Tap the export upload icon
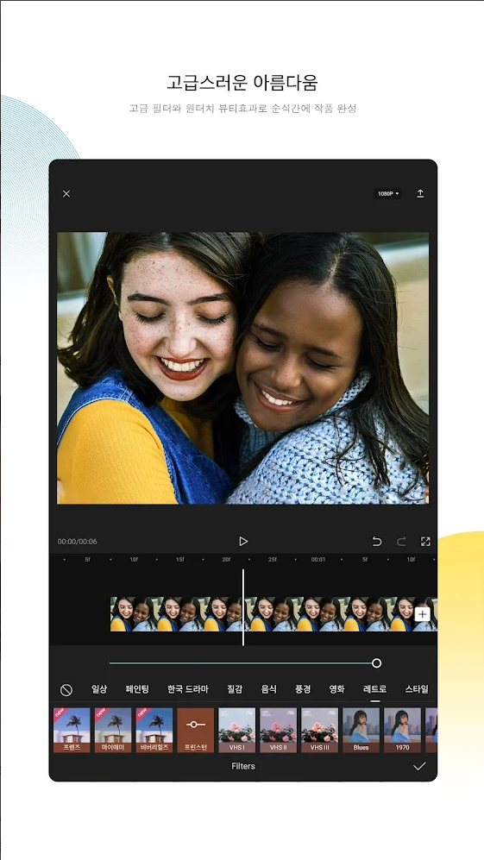Viewport: 484px width, 860px height. click(420, 193)
